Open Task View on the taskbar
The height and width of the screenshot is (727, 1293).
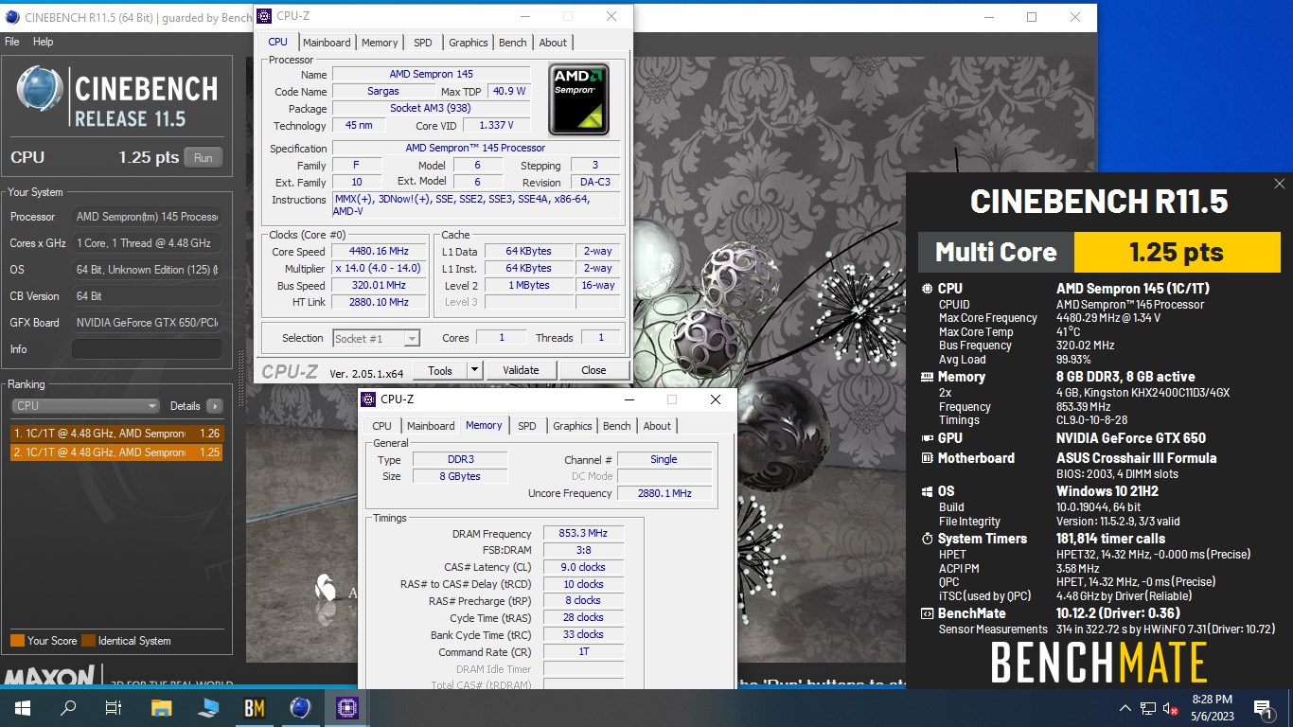114,707
